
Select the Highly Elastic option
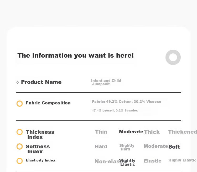pos(182,160)
